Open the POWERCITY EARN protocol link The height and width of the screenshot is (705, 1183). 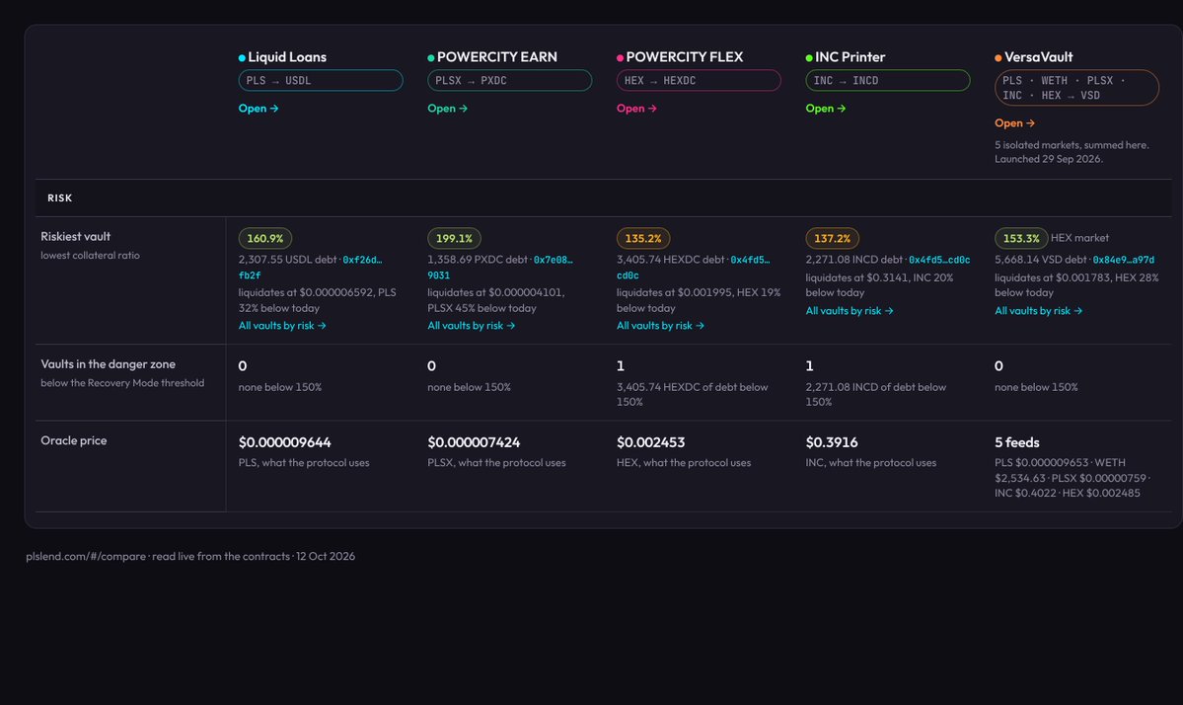click(447, 108)
